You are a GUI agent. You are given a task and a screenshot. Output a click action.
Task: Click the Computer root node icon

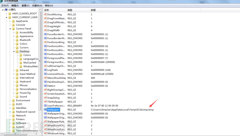pyautogui.click(x=6, y=10)
